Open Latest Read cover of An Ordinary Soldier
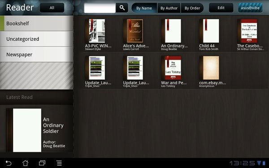269x168 pixels. 24,130
